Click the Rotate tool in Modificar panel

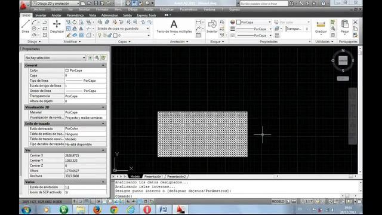click(75, 22)
